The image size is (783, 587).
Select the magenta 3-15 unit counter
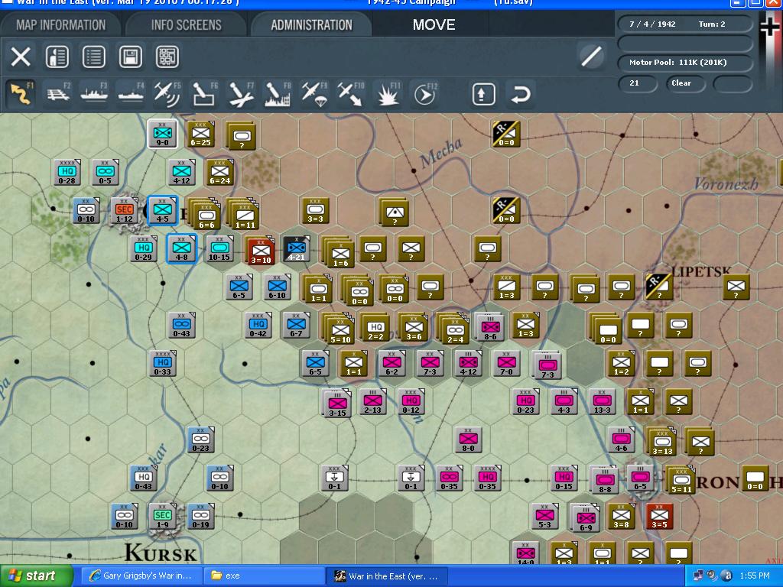[337, 404]
